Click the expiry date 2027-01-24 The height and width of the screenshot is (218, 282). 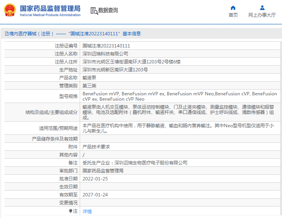pos(95,194)
